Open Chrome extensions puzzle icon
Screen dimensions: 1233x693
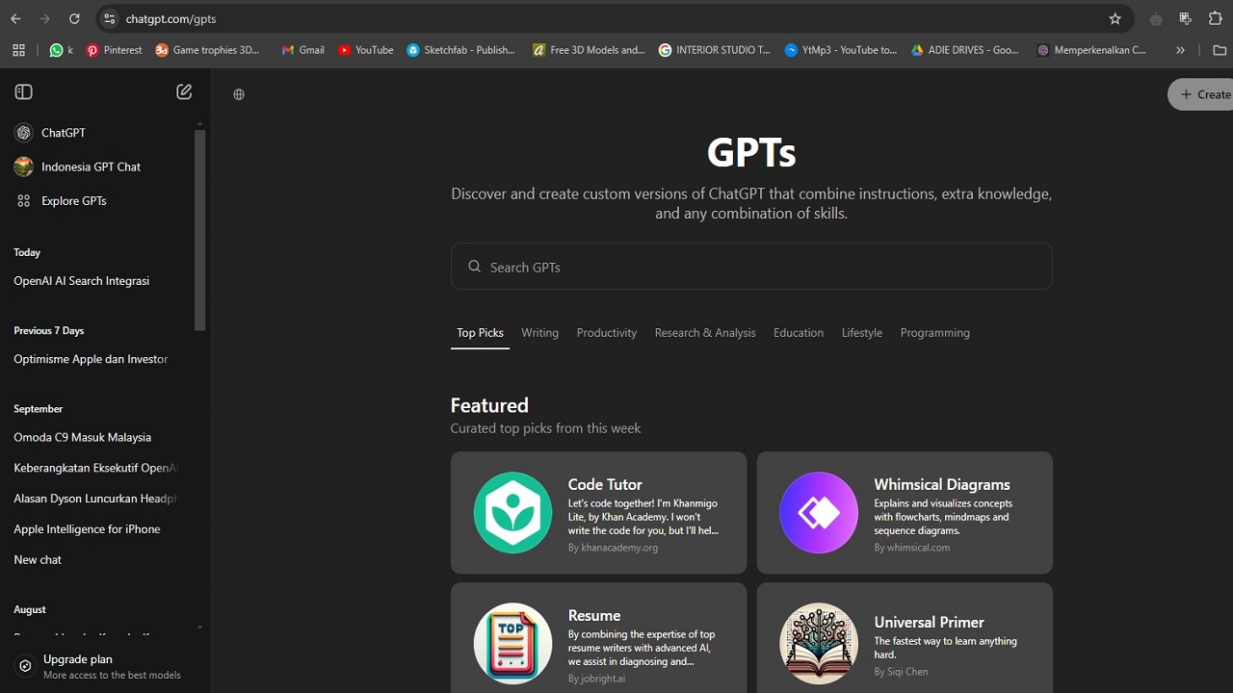click(1215, 18)
